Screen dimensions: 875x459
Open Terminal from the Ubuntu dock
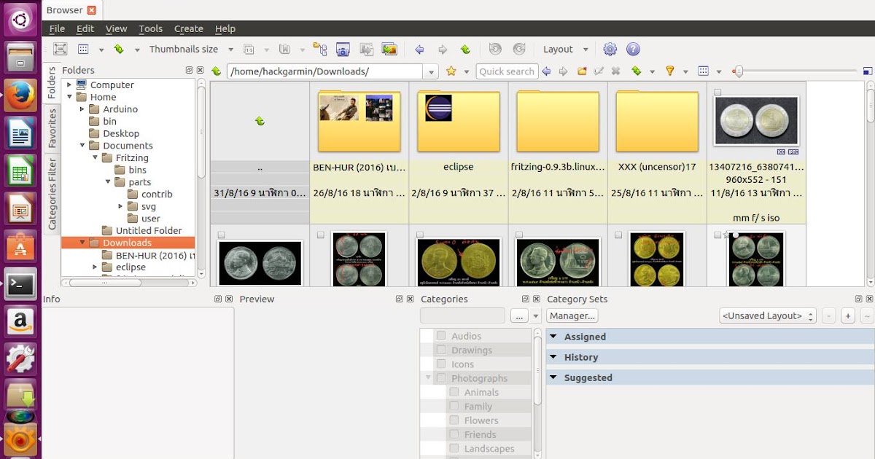click(x=20, y=285)
